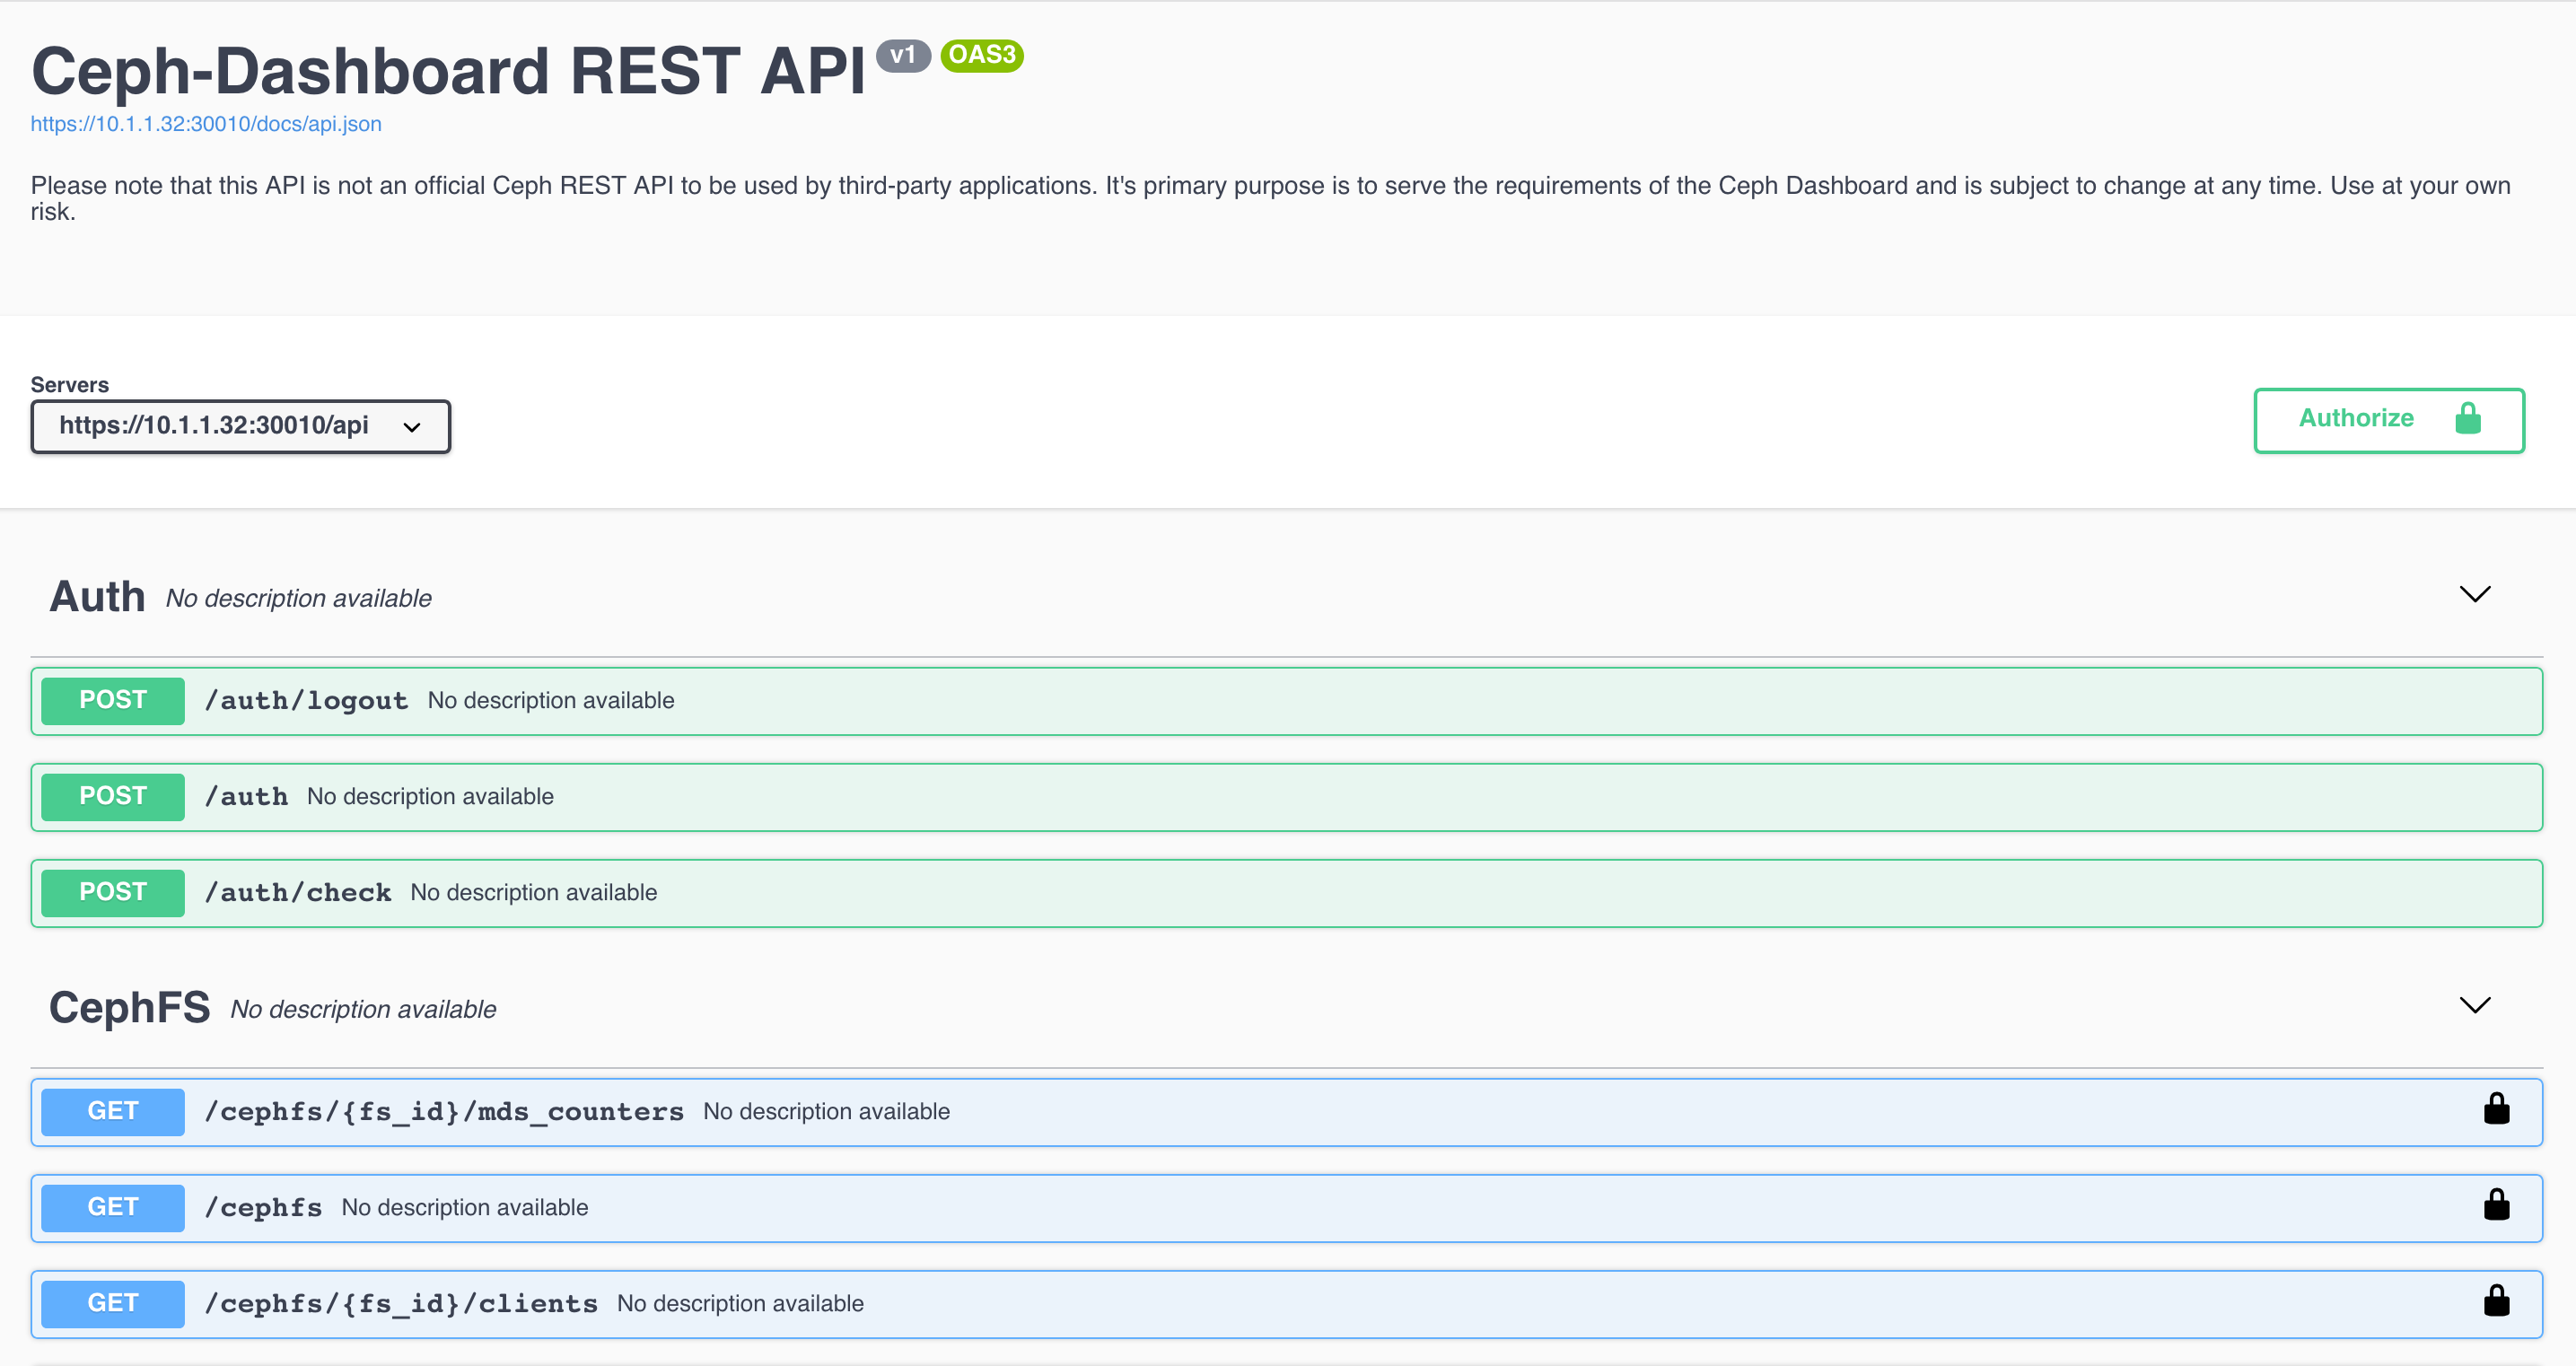
Task: Expand the POST /auth/logout operation
Action: (x=306, y=701)
